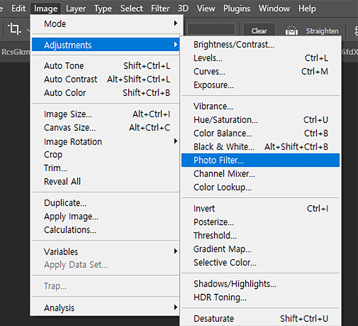358x326 pixels.
Task: Expand the Image Rotation submenu
Action: pyautogui.click(x=105, y=142)
